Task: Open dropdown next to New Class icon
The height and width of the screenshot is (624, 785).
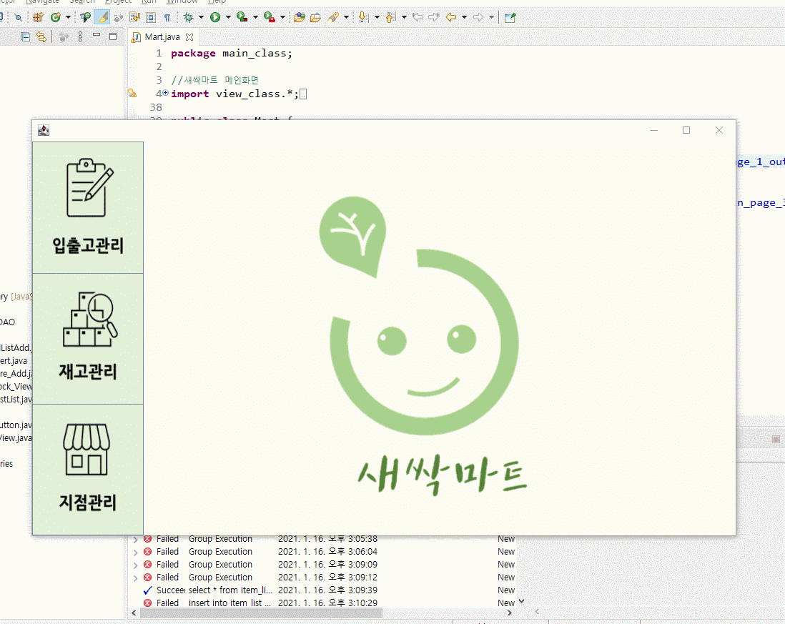Action: pyautogui.click(x=68, y=18)
